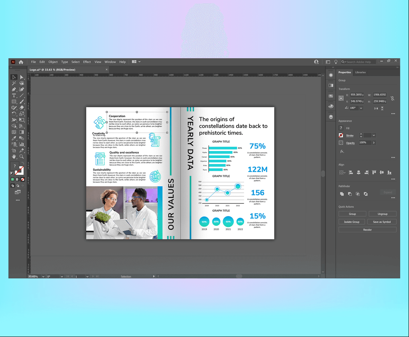Open the workspace switcher dropdown
This screenshot has width=409, height=337.
[136, 62]
